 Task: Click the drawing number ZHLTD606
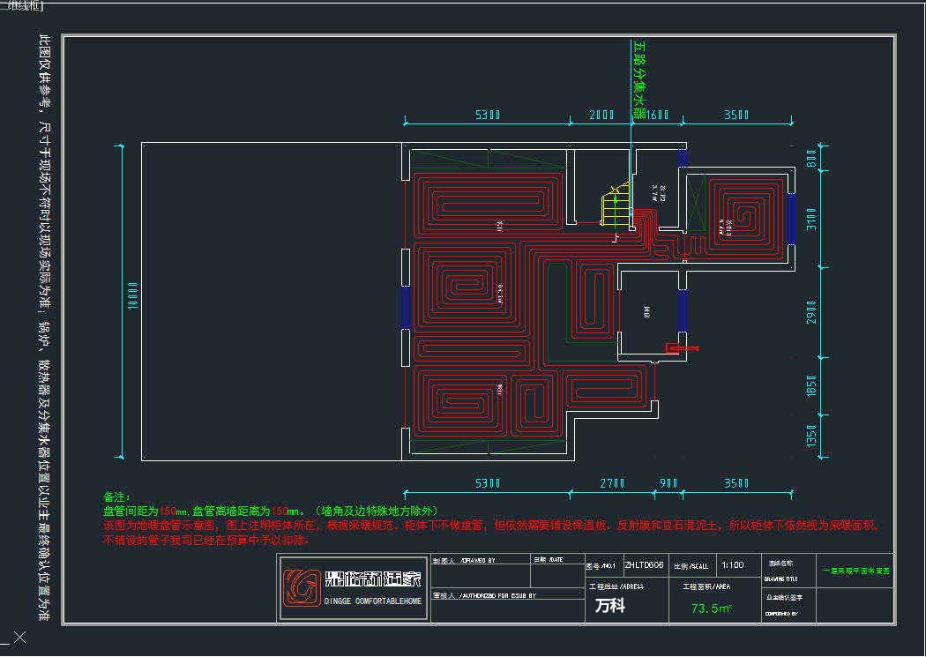pyautogui.click(x=644, y=564)
